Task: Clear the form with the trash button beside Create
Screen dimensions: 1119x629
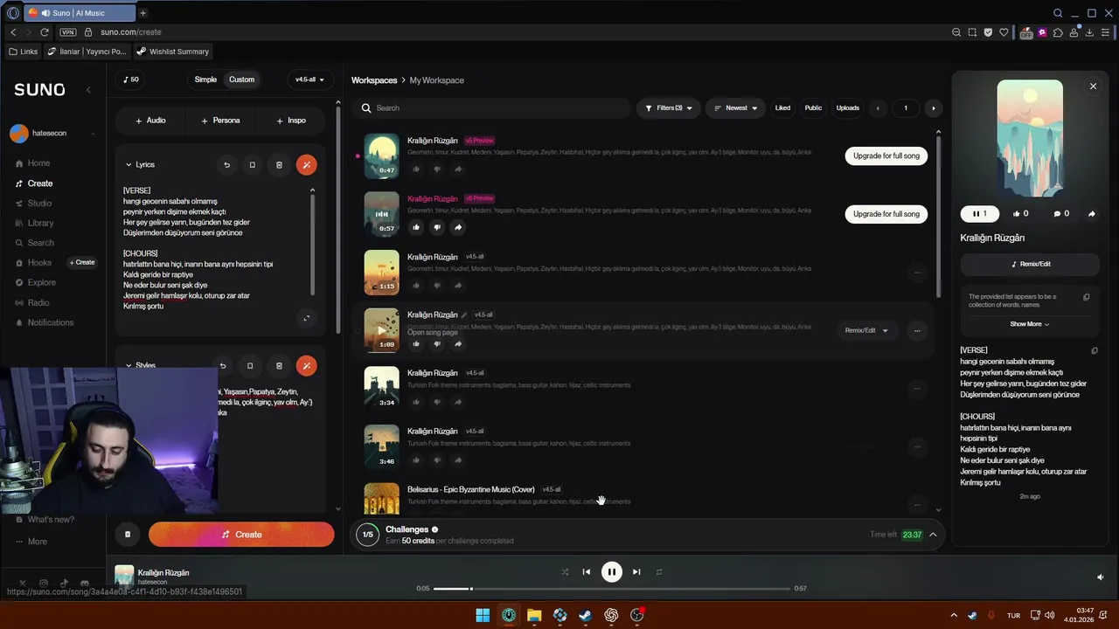Action: pyautogui.click(x=128, y=535)
